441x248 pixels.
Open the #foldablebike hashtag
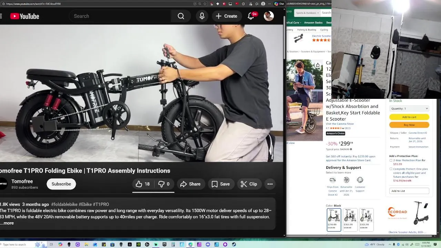tap(64, 204)
